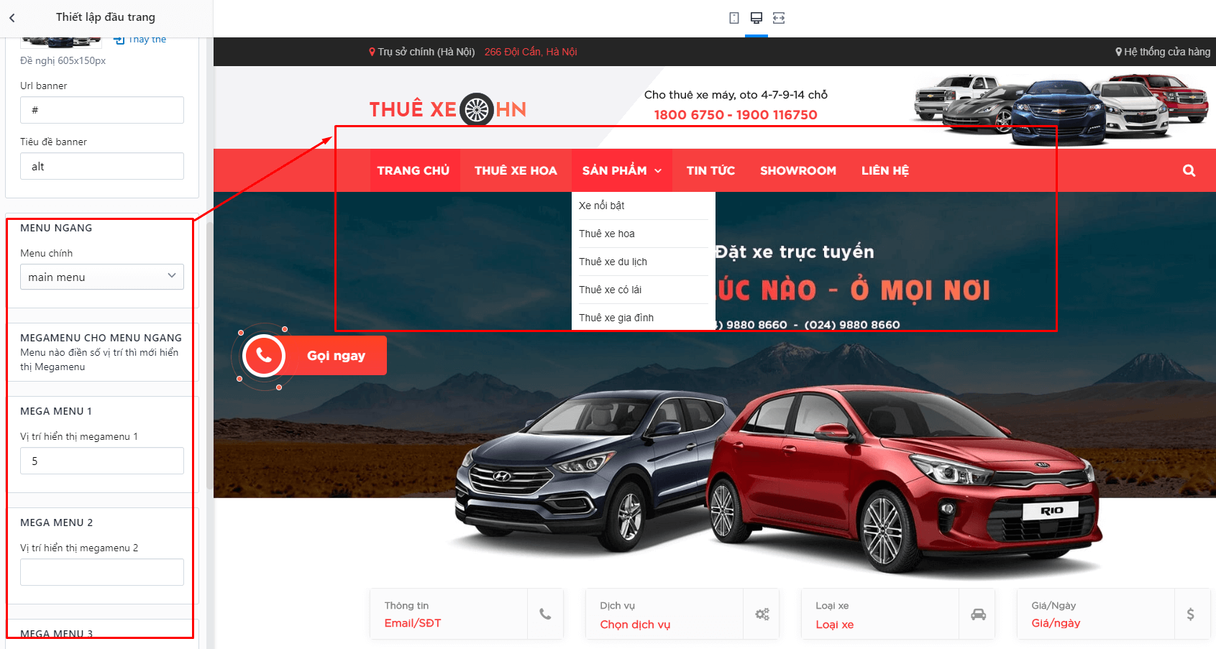Open TIN TỨC menu item

710,170
